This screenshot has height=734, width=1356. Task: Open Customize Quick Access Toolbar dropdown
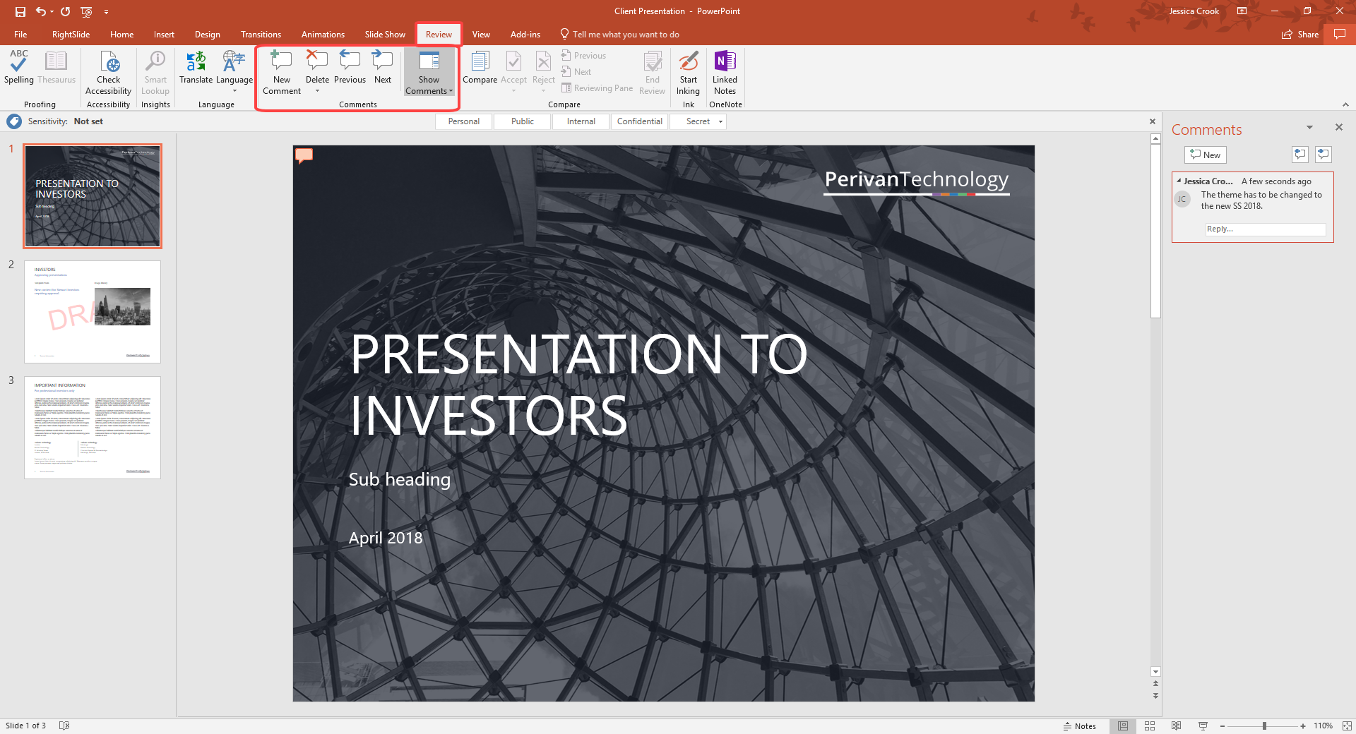coord(107,11)
